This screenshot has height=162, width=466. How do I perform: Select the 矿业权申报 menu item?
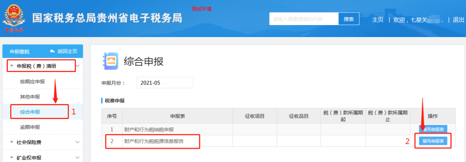click(29, 158)
